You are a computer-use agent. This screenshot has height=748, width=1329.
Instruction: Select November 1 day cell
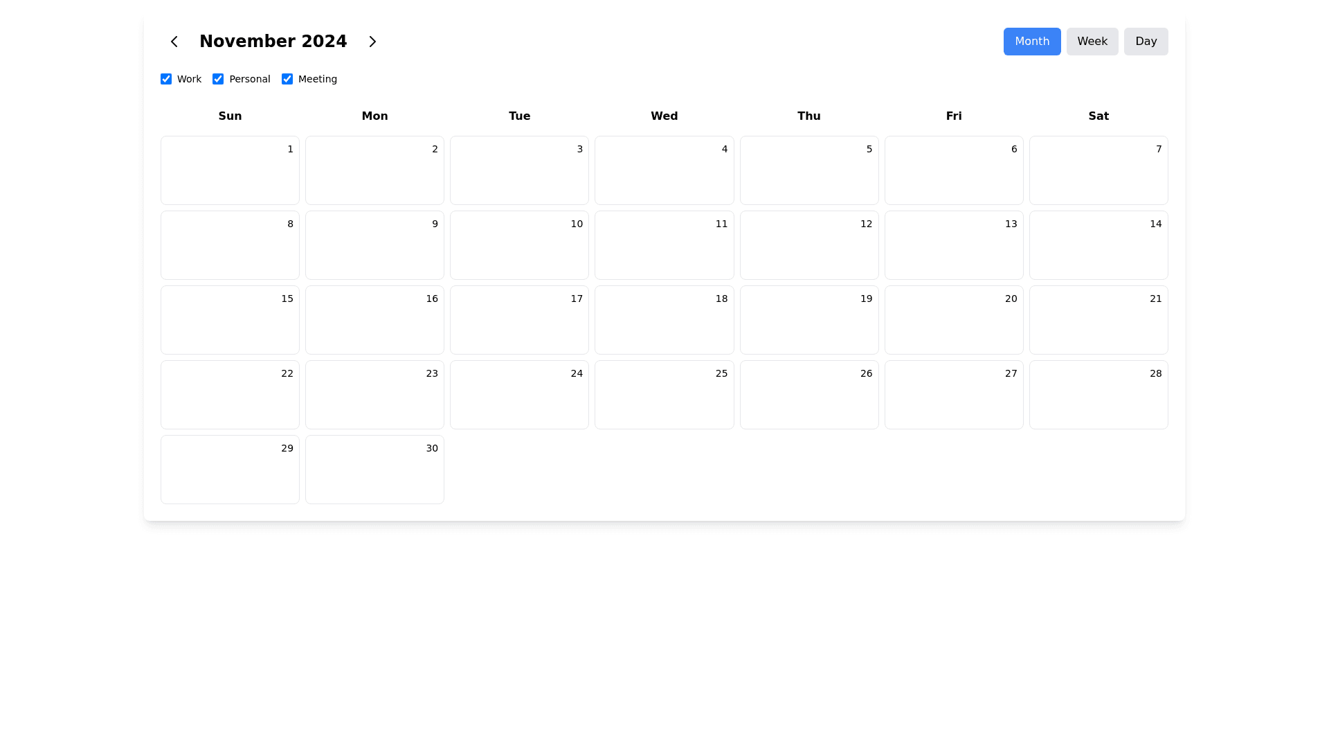tap(230, 170)
